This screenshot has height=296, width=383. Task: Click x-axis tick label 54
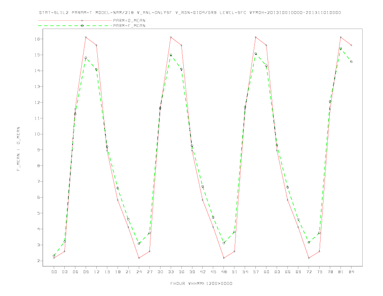pos(245,272)
